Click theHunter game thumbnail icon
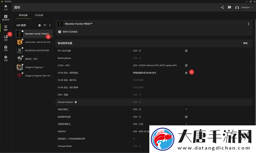Screen dimensions: 256x153 (x=20, y=42)
